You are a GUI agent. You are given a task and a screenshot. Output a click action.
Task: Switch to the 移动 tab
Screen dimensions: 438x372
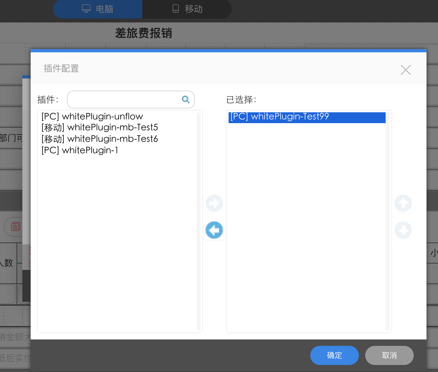point(187,9)
